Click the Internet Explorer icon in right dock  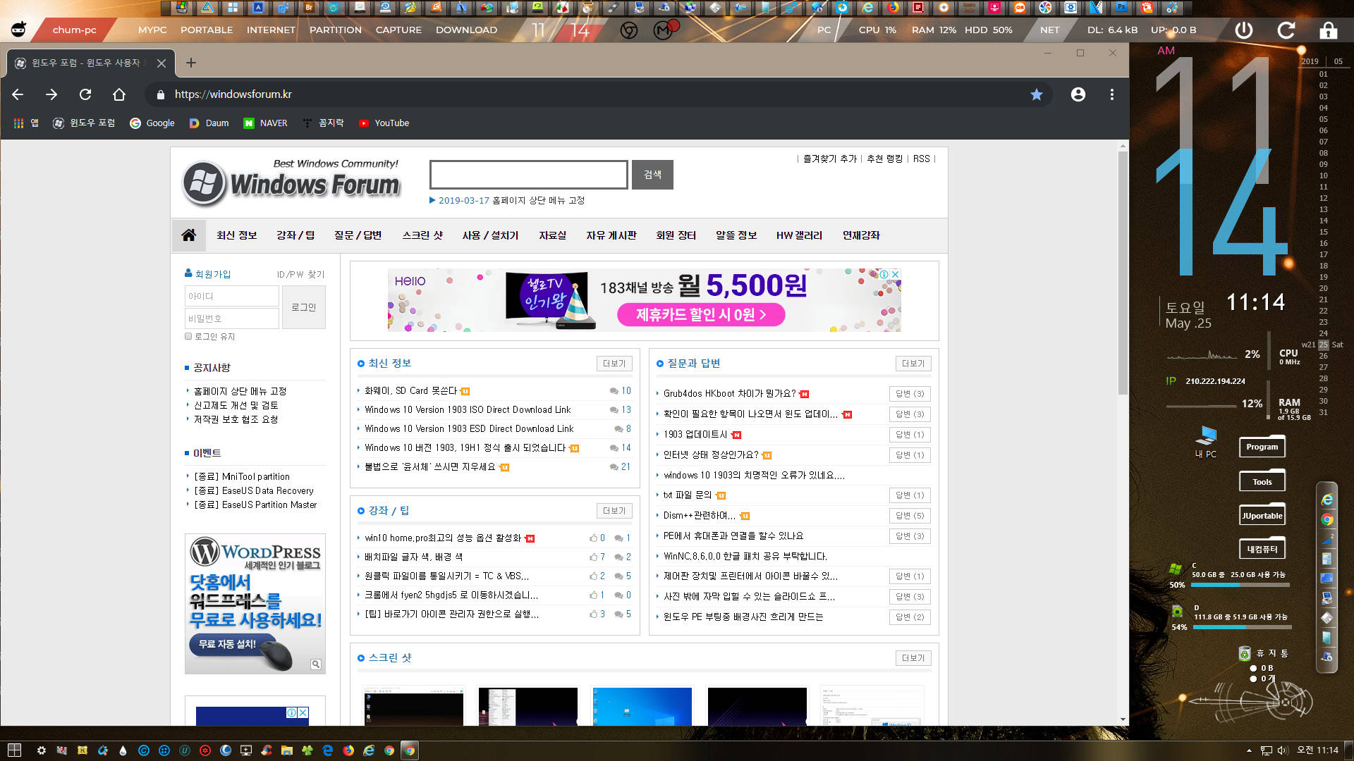(x=1327, y=500)
